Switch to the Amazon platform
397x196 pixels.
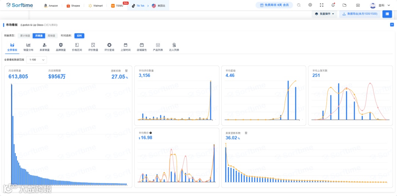click(51, 5)
